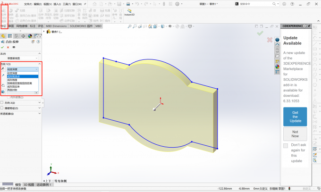The image size is (321, 192).
Task: Click the dropdown list scrollbar down arrow
Action: 36,93
